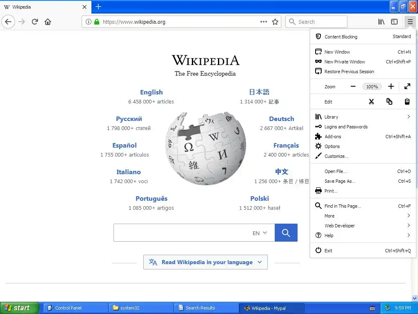The height and width of the screenshot is (314, 418).
Task: Close the Wikipedia tab
Action: coord(84,7)
